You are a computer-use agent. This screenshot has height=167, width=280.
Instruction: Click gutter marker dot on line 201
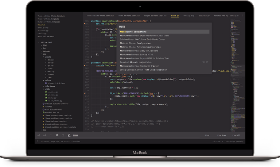[84, 65]
